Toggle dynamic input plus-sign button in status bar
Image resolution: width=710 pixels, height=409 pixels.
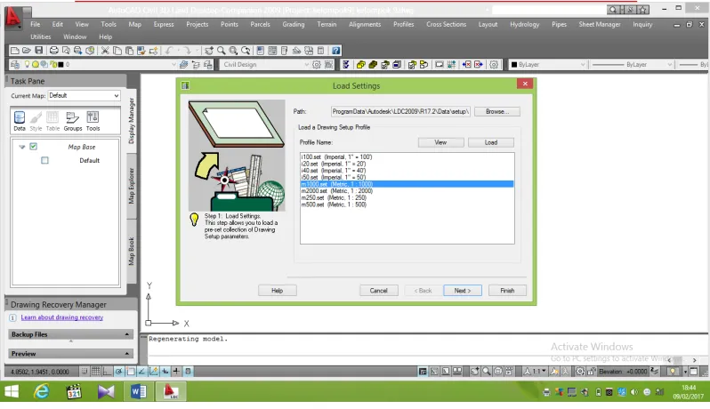[x=176, y=372]
